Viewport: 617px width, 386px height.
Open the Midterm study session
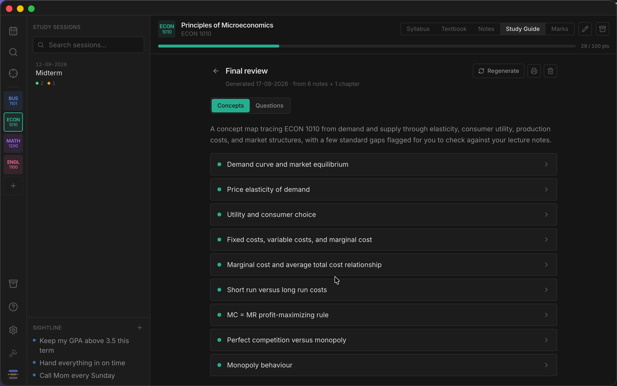(88, 74)
